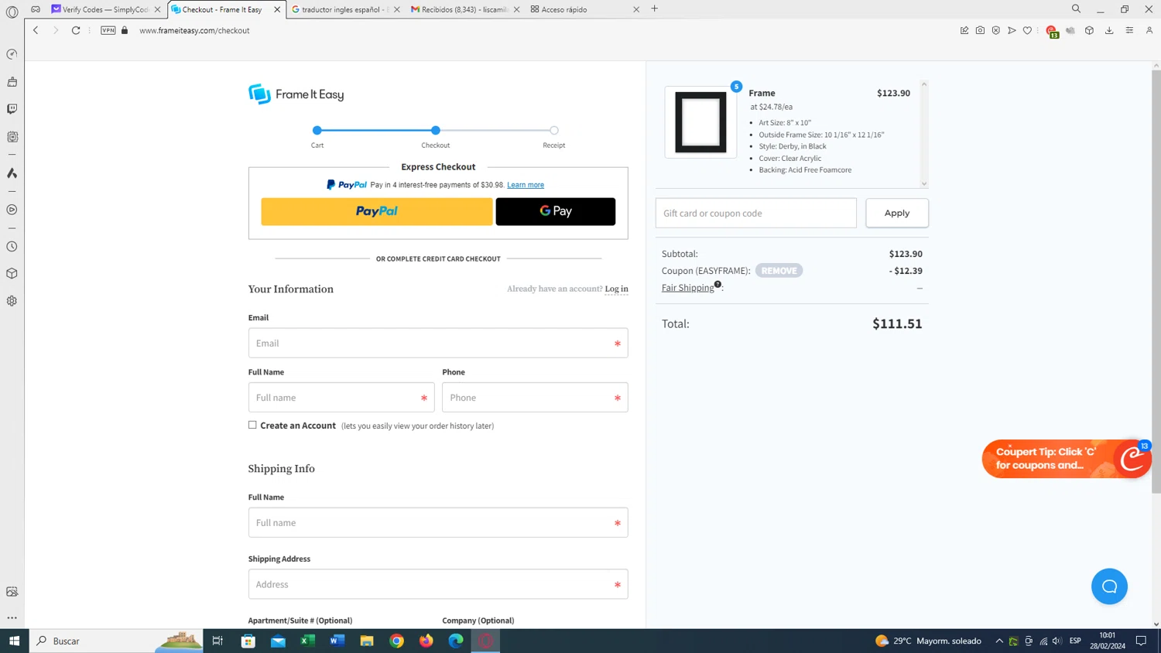Click the Apply coupon button
Viewport: 1161px width, 653px height.
pos(897,213)
